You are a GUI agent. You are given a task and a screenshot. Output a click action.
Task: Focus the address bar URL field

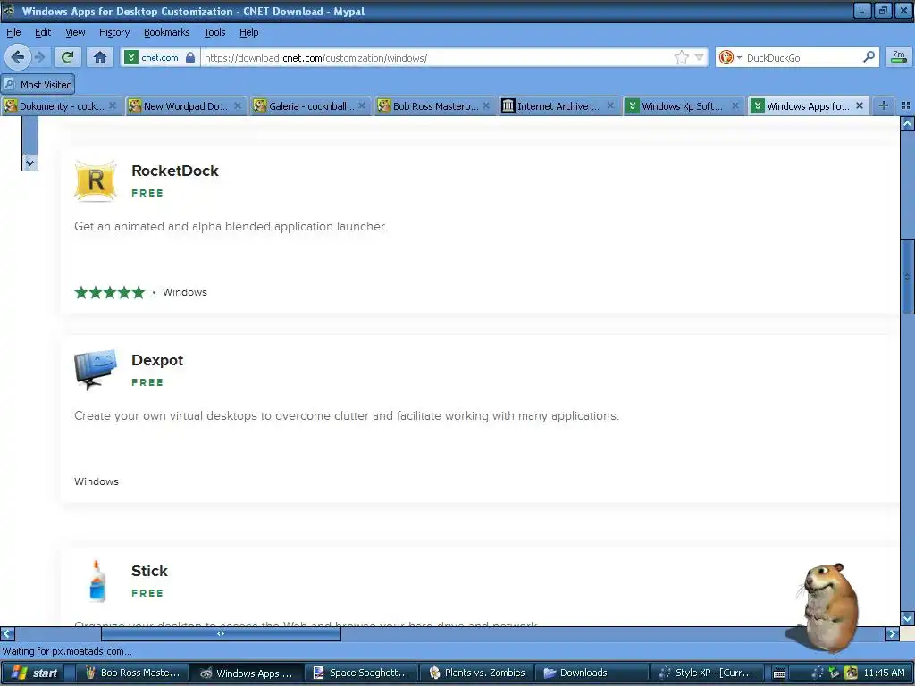coord(438,57)
